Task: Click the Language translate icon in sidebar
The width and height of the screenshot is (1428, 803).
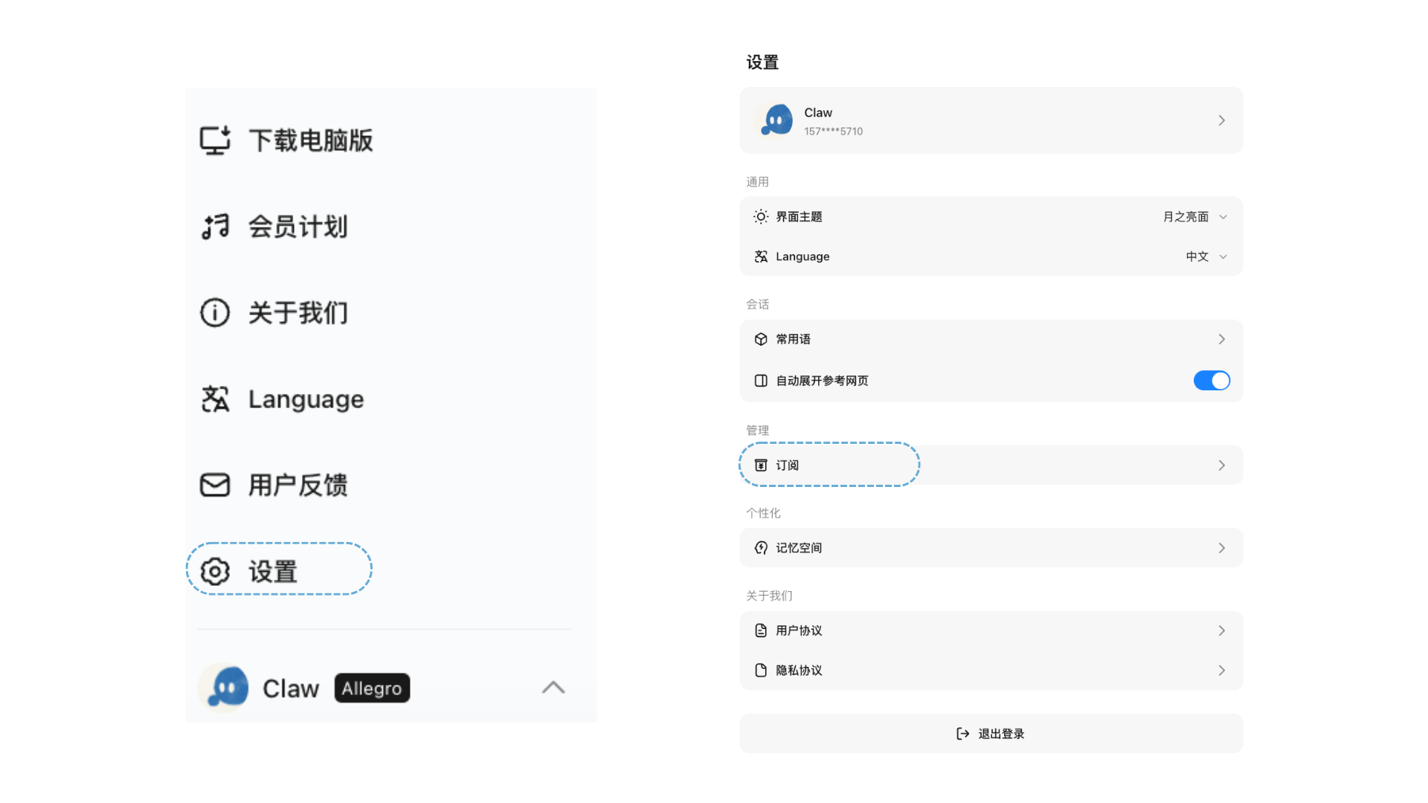Action: tap(215, 399)
